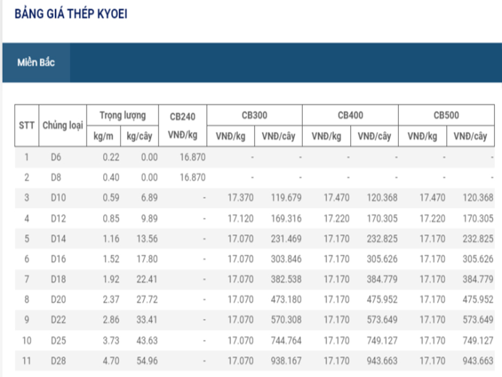Click the D12 CB300 per-kg price 17.120
The width and height of the screenshot is (502, 377).
[x=240, y=218]
